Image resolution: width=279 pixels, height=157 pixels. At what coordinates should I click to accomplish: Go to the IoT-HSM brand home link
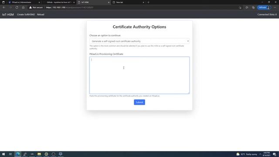(8, 14)
